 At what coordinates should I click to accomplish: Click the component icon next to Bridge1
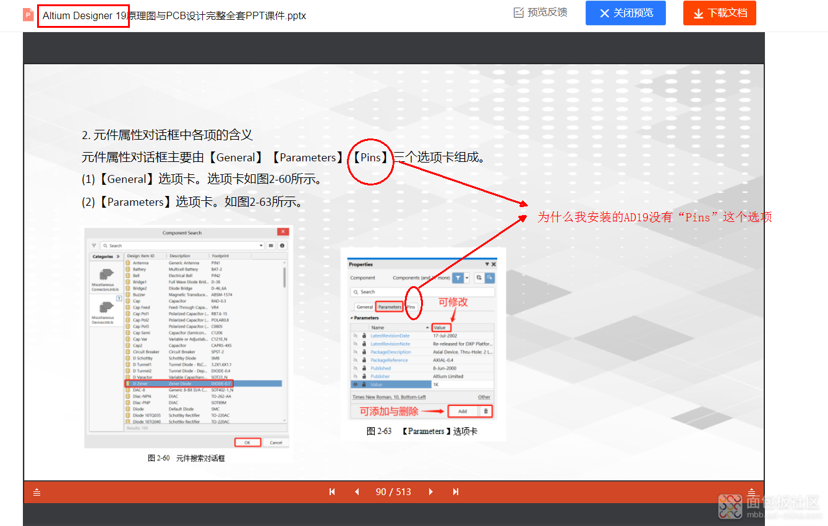click(x=128, y=282)
